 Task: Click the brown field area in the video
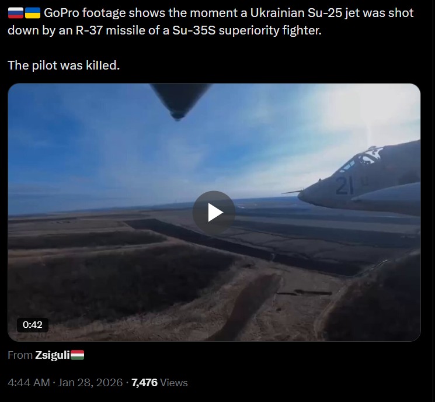(139, 278)
